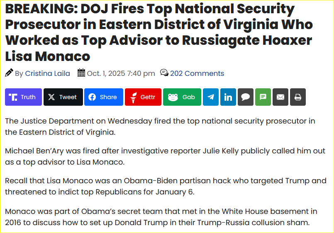Click the comments bubble icon beside 202 Comments
Screen dimensions: 334x233
click(164, 73)
